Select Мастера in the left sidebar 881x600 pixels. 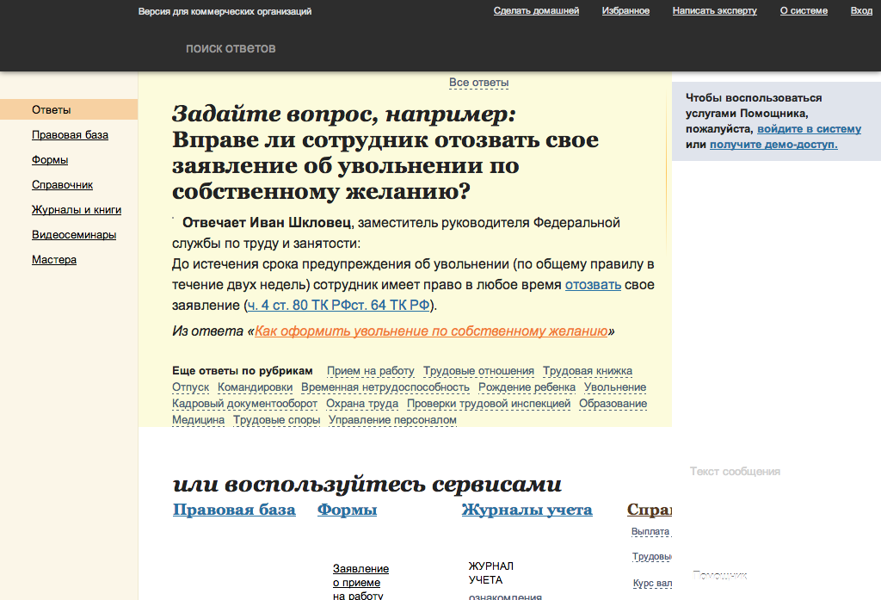[54, 260]
